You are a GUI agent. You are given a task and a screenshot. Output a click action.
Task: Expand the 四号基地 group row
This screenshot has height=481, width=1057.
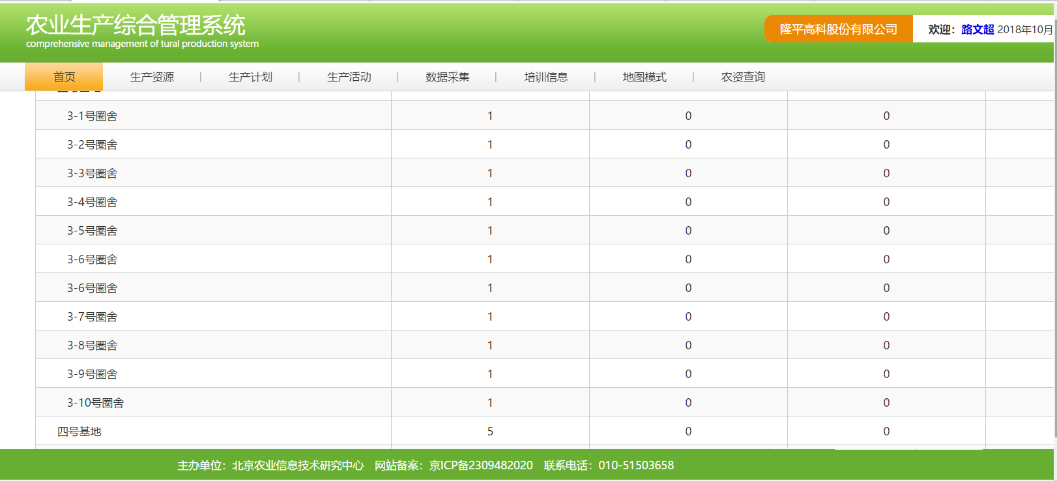click(x=80, y=431)
